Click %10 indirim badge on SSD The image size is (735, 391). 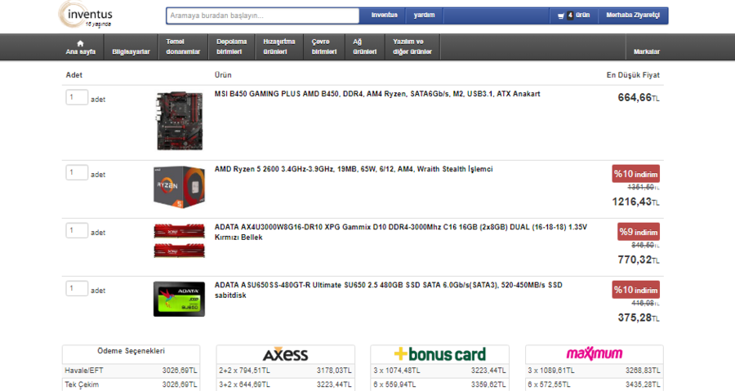tap(635, 290)
